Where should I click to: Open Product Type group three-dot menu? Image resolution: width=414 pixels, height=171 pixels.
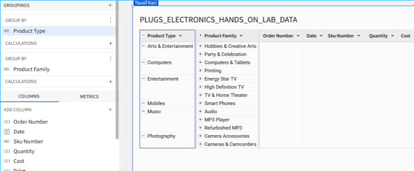click(111, 20)
